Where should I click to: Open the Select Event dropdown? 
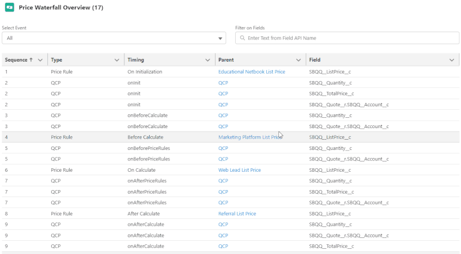tap(114, 38)
